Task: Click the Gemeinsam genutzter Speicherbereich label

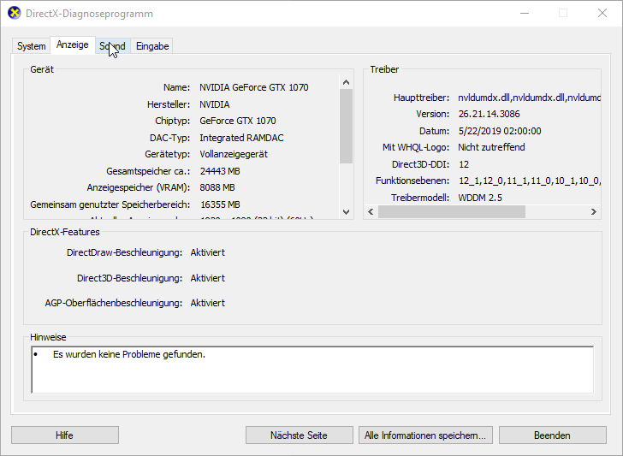Action: [x=110, y=204]
